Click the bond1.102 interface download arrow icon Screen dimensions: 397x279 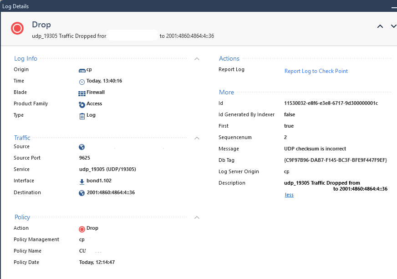(x=82, y=181)
